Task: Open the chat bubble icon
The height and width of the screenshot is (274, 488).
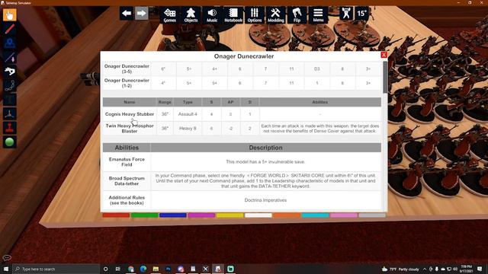Action: click(7, 258)
